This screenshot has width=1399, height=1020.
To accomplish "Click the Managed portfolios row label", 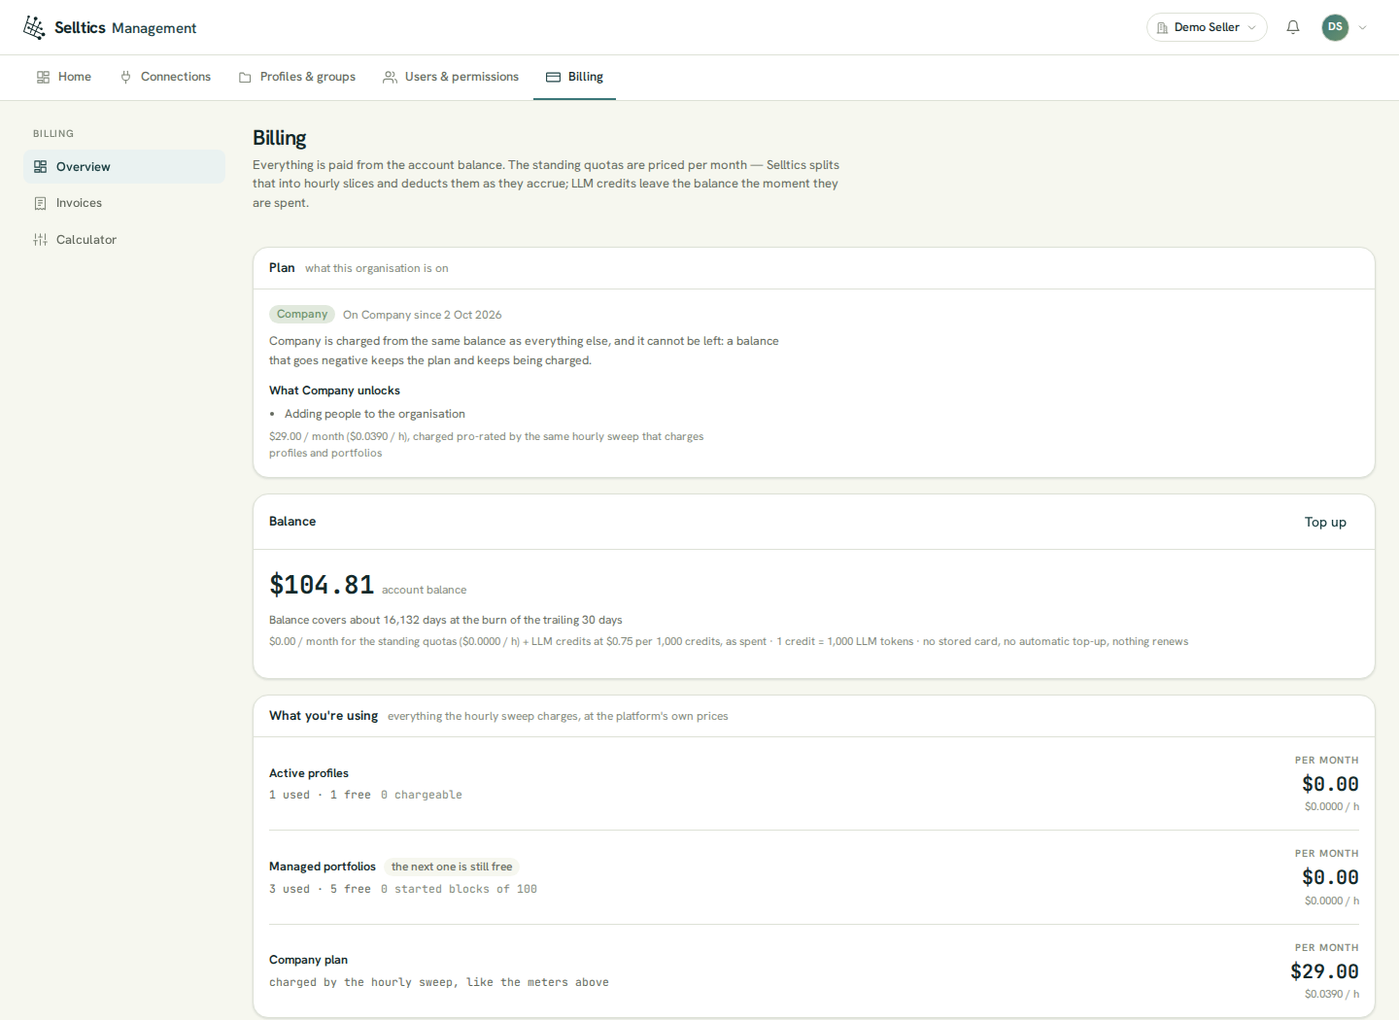I will [323, 867].
